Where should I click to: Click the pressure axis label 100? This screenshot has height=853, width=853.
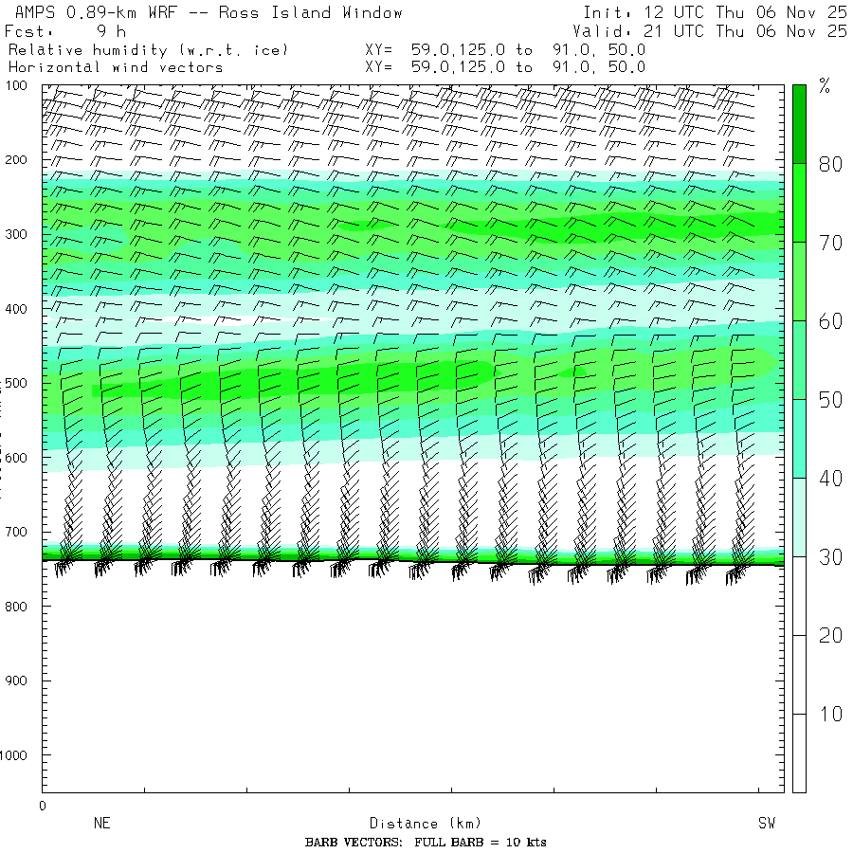16,85
